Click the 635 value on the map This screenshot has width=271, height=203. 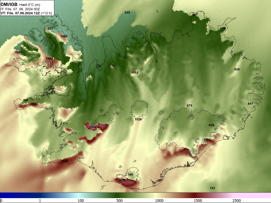point(212,125)
